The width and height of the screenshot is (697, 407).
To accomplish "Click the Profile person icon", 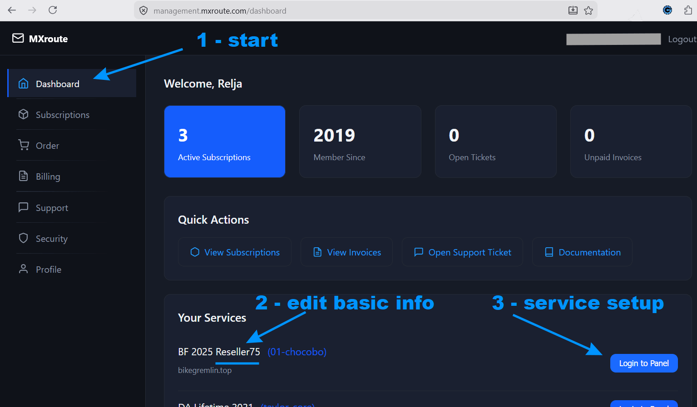I will (23, 269).
